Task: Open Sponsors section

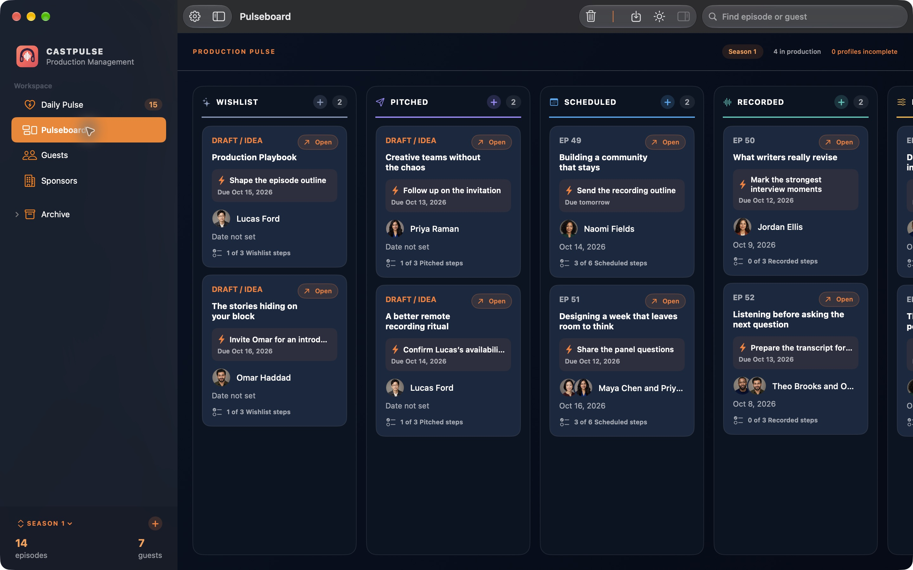Action: point(89,180)
